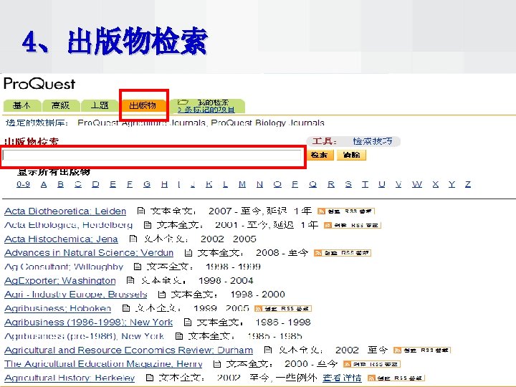Click RSS button for Agricultural and Resource Economics Review

422,350
